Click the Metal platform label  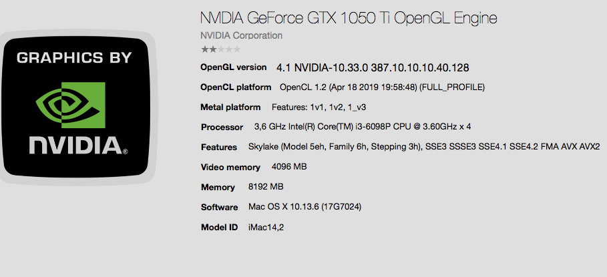[x=230, y=107]
